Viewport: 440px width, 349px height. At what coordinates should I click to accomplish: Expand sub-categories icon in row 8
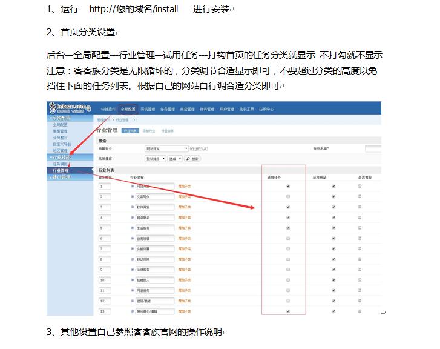pos(132,259)
